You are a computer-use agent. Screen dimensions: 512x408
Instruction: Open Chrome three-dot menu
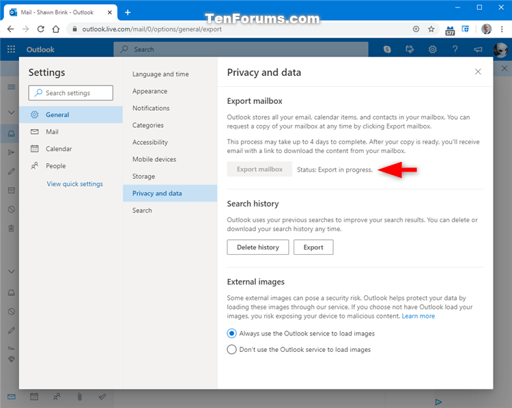(x=502, y=29)
